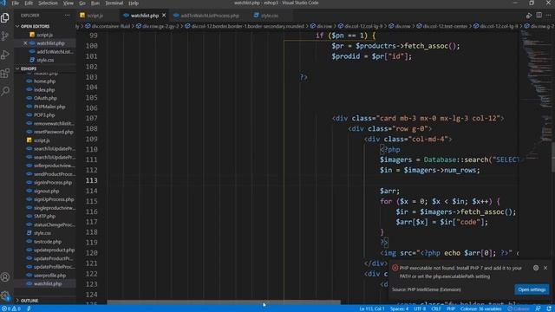Open PHPMailer.php in file tree
The width and height of the screenshot is (555, 312).
click(x=49, y=107)
